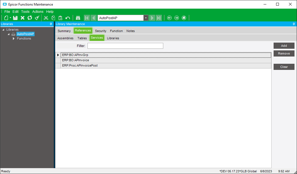Image resolution: width=297 pixels, height=174 pixels.
Task: Click the Refresh toolbar icon
Action: (x=30, y=18)
